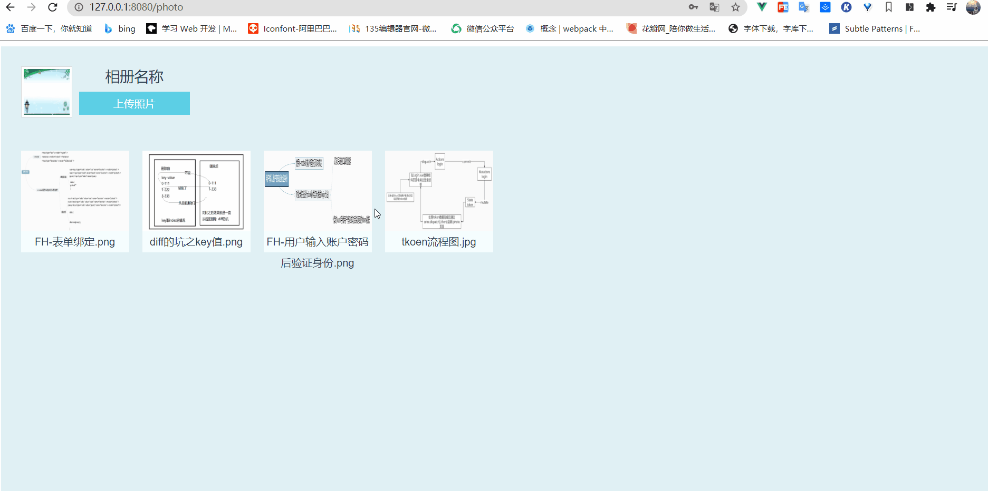Open the 字体下载 bookmark
The height and width of the screenshot is (491, 988).
tap(771, 28)
